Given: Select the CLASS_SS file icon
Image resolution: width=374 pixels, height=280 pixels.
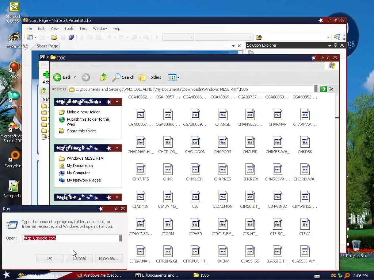Looking at the screenshot, I should [250, 252].
